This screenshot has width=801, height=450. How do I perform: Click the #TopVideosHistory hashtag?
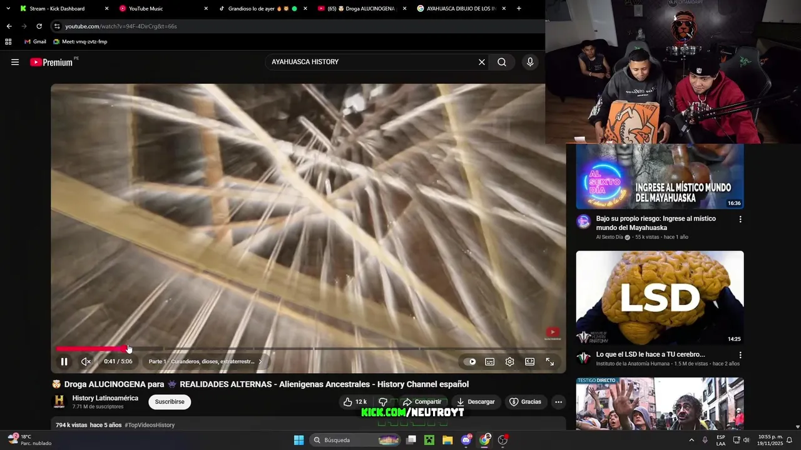tap(150, 425)
